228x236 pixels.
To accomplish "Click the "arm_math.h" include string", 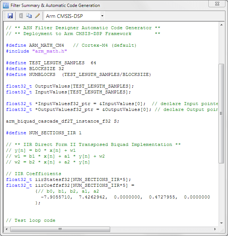I will 50,51.
